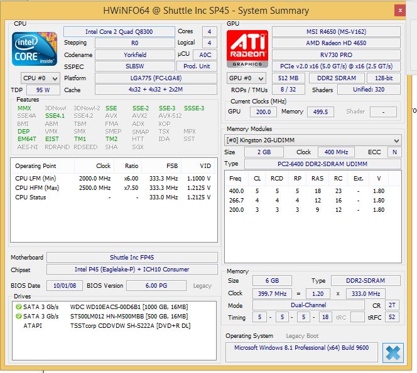
Task: Click the AMD Radeon HD 4650 field
Action: [x=336, y=43]
